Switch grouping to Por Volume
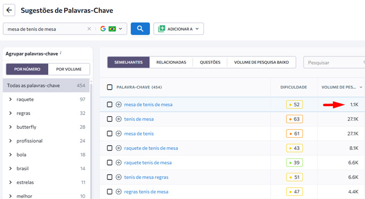Image resolution: width=365 pixels, height=199 pixels. (69, 69)
